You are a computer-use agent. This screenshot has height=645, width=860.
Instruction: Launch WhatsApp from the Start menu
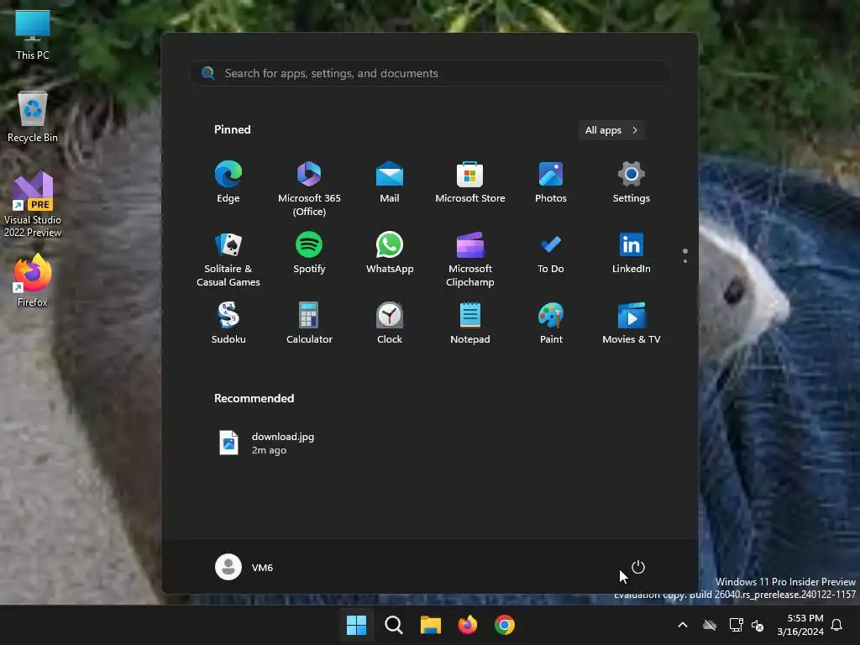[x=390, y=253]
